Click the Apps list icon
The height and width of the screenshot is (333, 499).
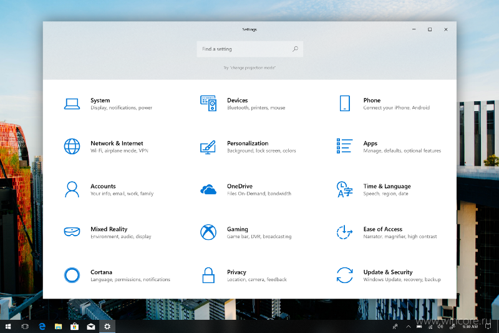(344, 146)
